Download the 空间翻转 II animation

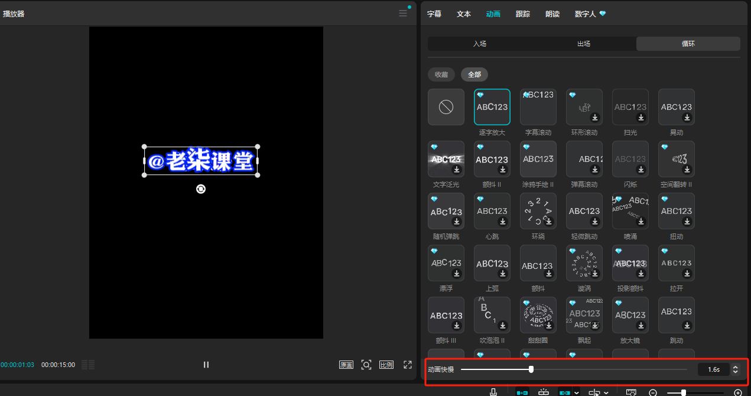point(687,170)
